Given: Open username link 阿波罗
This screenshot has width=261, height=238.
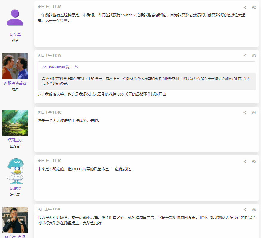Looking at the screenshot, I should point(15,189).
